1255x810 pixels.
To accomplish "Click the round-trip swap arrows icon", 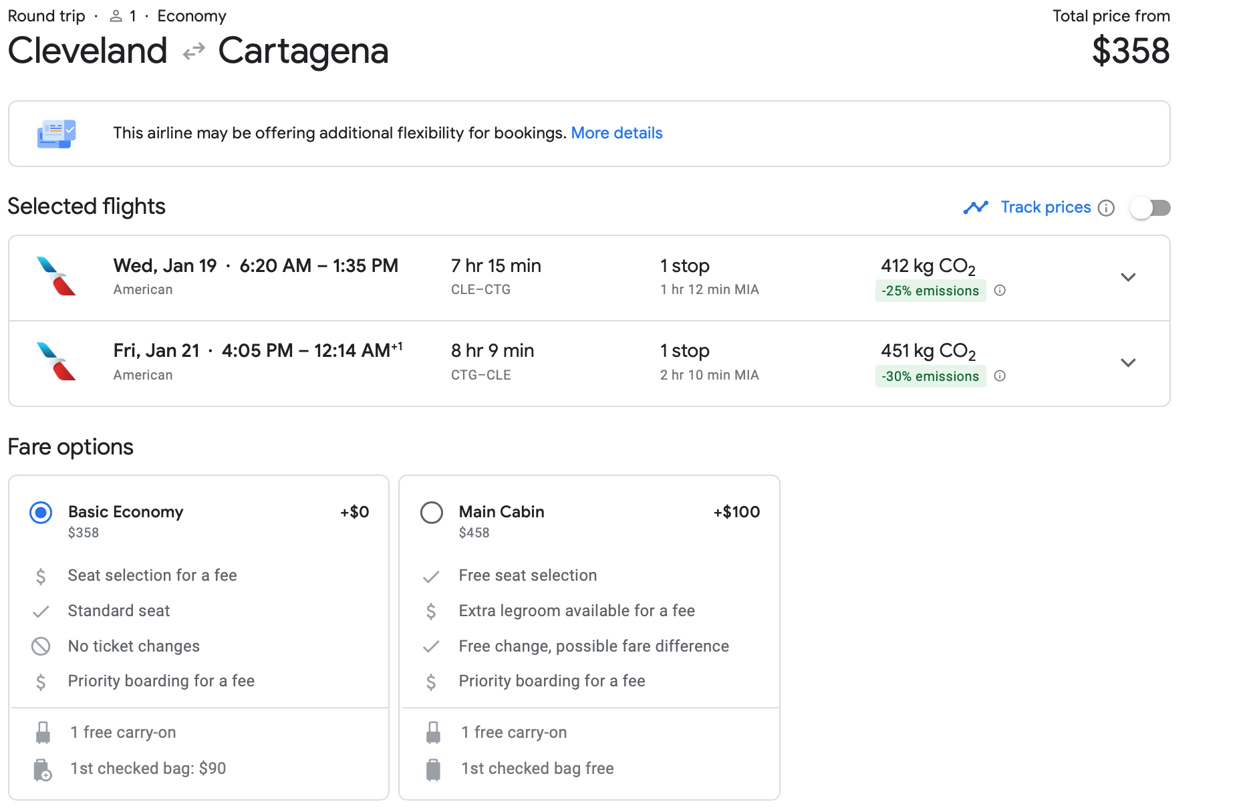I will click(193, 51).
